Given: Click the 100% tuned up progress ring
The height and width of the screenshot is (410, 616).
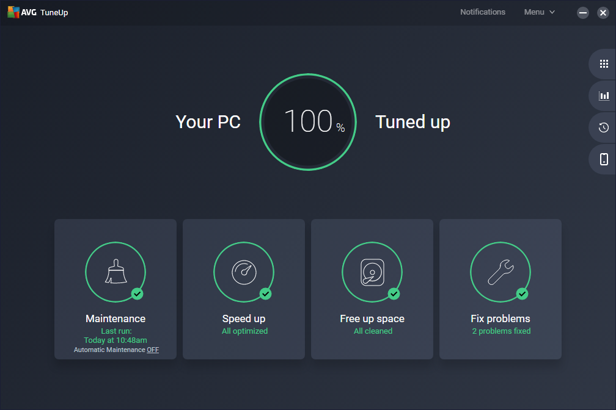Looking at the screenshot, I should [307, 121].
